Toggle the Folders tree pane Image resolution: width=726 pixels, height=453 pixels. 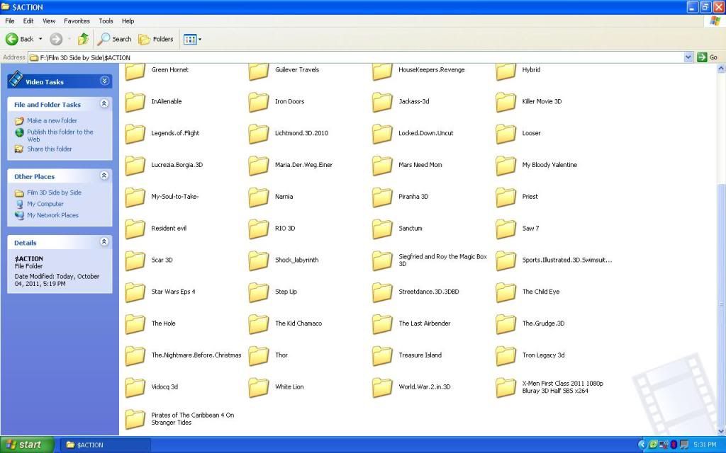[x=156, y=40]
